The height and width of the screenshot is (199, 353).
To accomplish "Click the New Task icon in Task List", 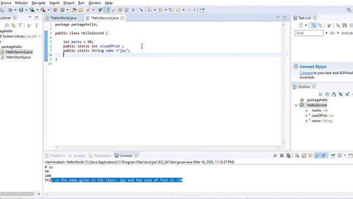I will click(x=301, y=25).
